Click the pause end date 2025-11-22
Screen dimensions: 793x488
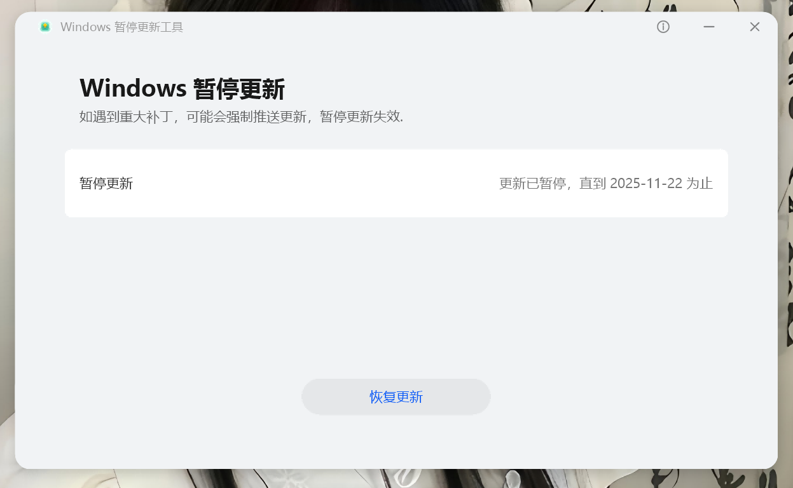pyautogui.click(x=648, y=184)
